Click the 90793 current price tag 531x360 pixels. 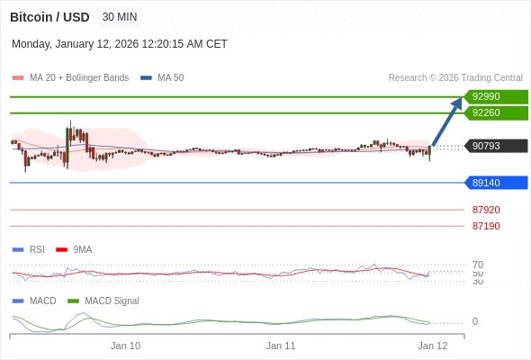click(x=496, y=146)
